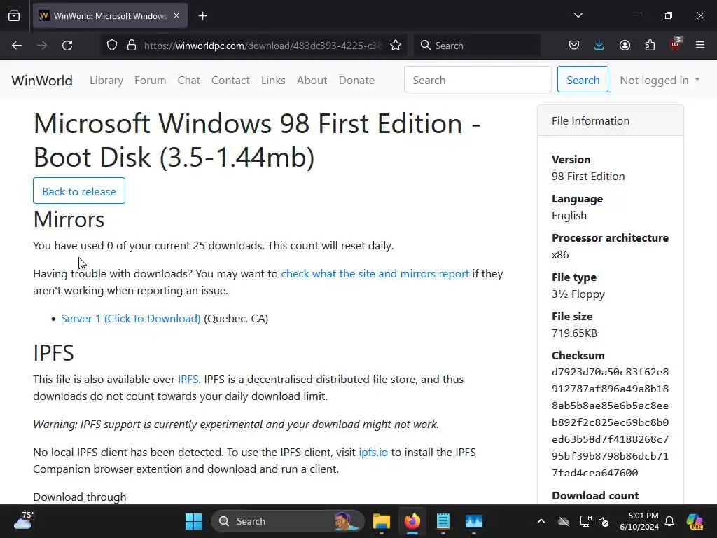The height and width of the screenshot is (538, 717).
Task: Click the version value 98 First Edition
Action: [x=588, y=176]
